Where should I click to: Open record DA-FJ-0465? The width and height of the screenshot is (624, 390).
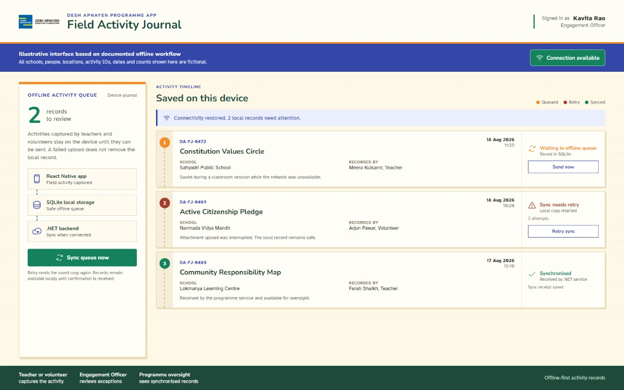coord(193,263)
